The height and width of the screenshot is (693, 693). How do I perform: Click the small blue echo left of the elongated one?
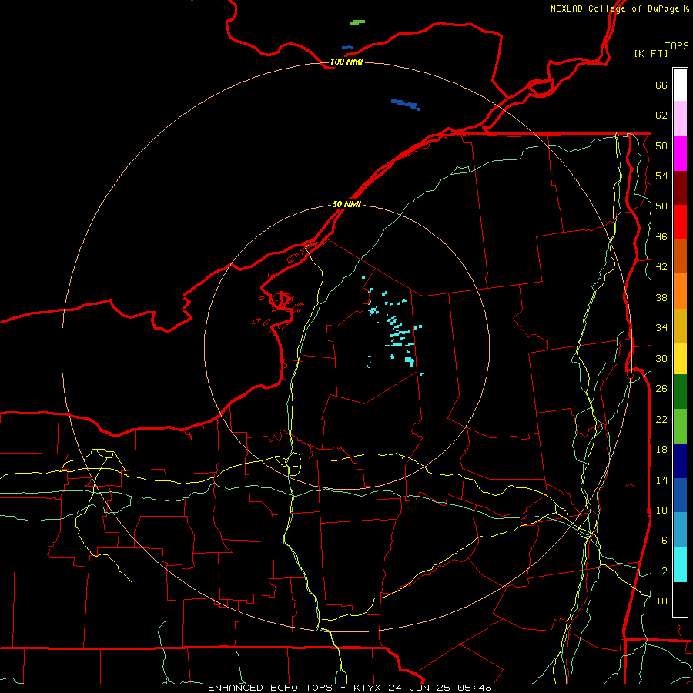click(x=347, y=47)
